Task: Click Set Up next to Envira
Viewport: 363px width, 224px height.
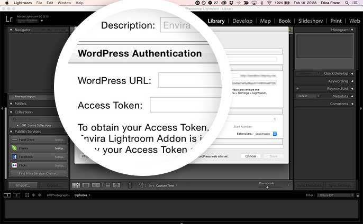Action: (59, 148)
